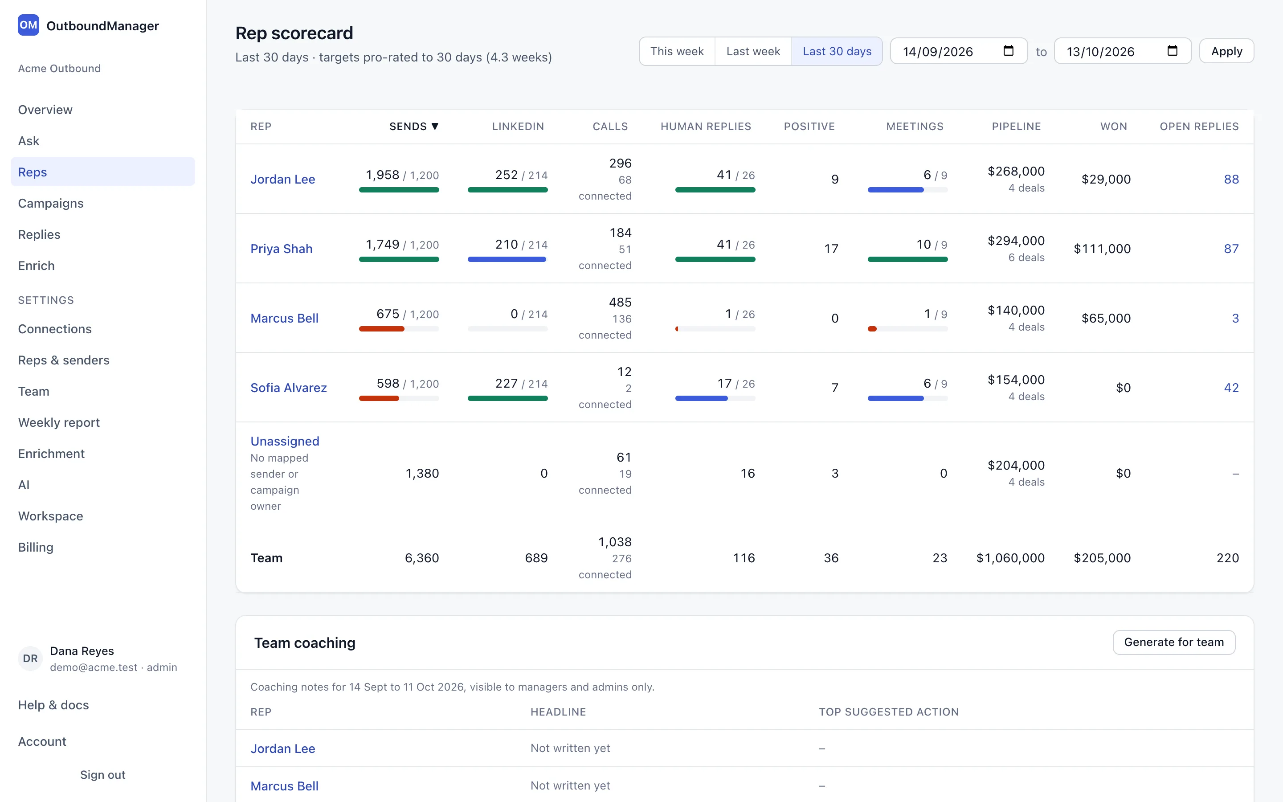Sort by Human Replies column header
Viewport: 1283px width, 802px height.
pyautogui.click(x=706, y=126)
